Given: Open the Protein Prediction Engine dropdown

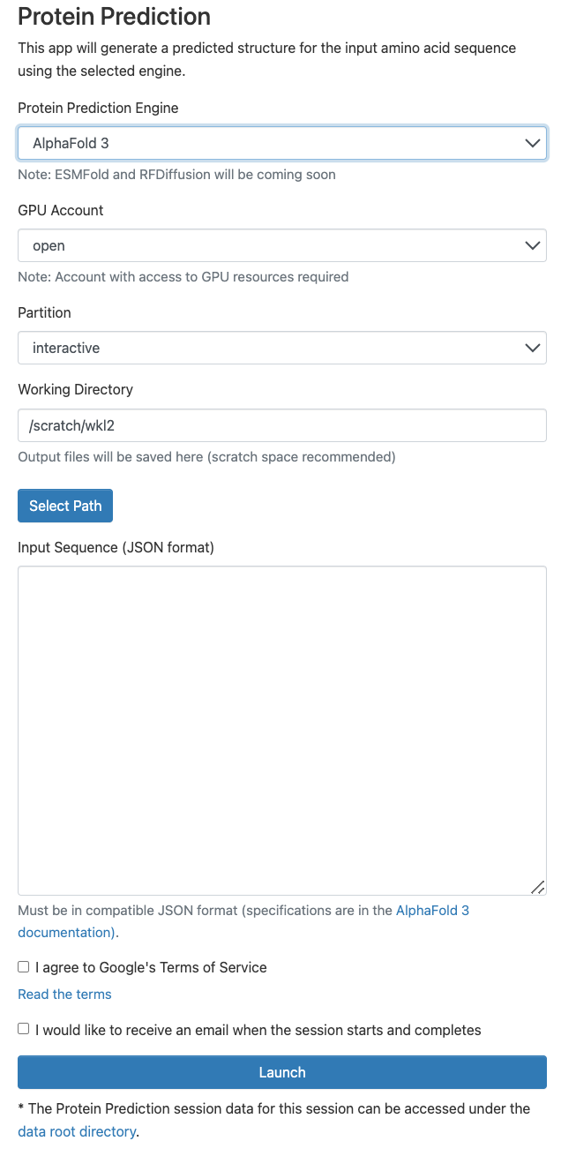Looking at the screenshot, I should [282, 143].
